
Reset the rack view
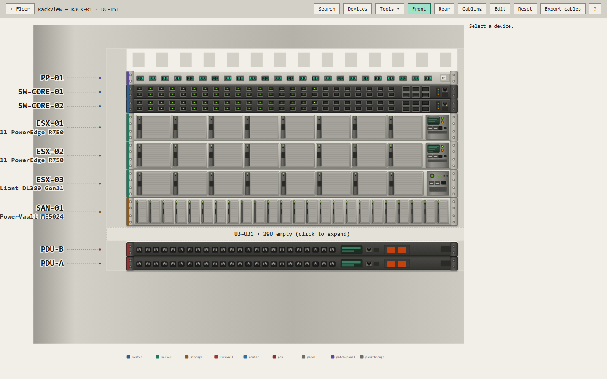pyautogui.click(x=525, y=9)
